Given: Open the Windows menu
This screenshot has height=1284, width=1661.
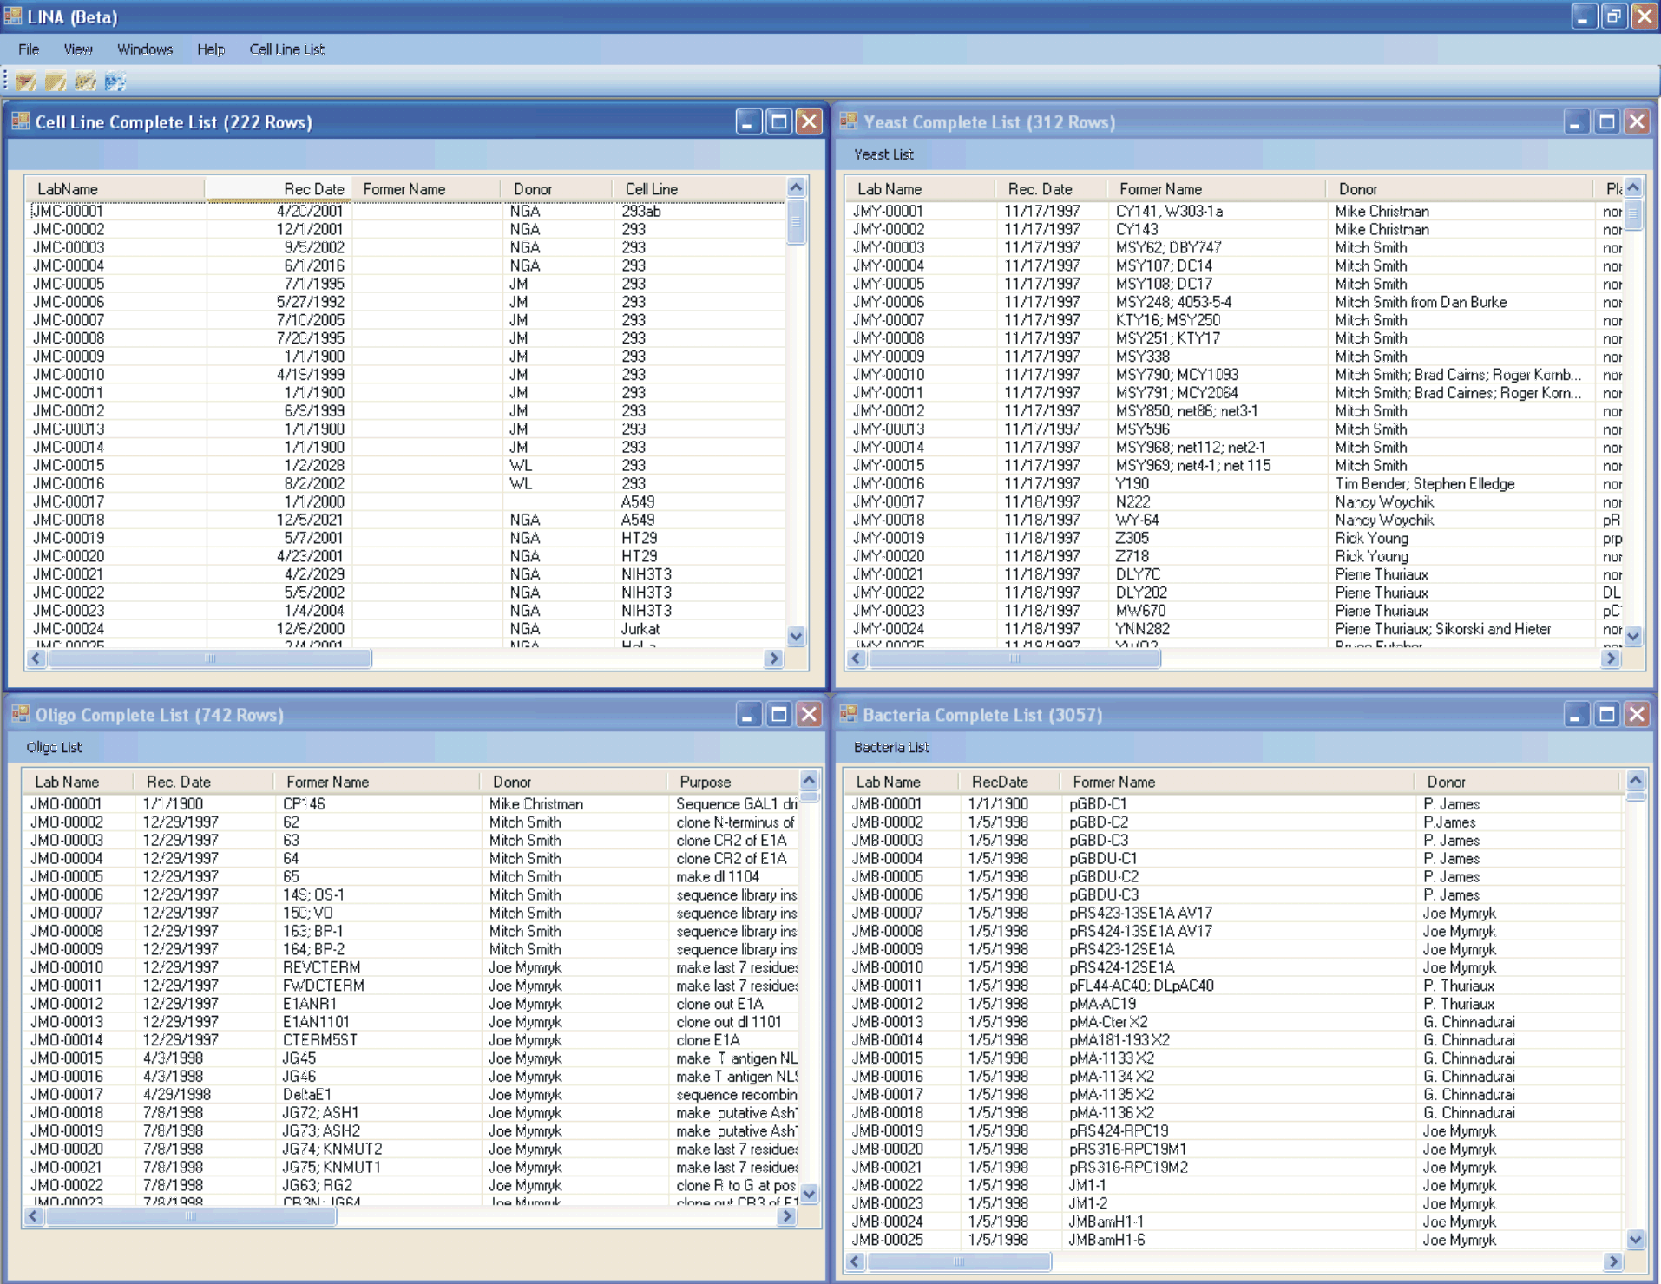Looking at the screenshot, I should pyautogui.click(x=145, y=49).
